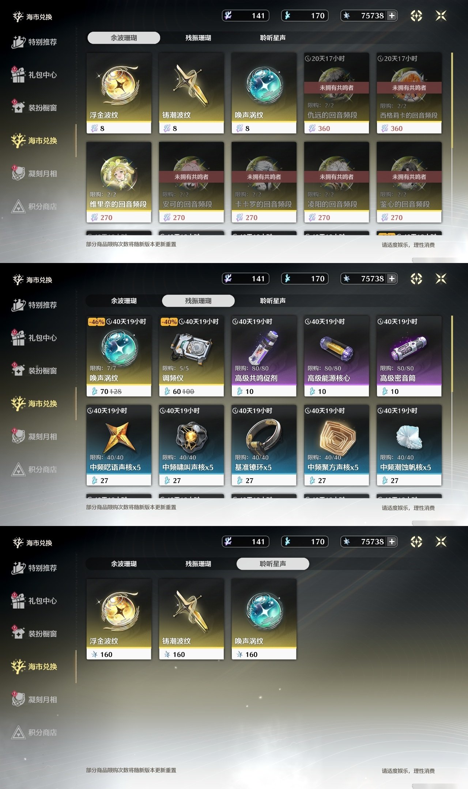Click the highlighted 聆听星声 tab
Image resolution: width=468 pixels, height=789 pixels.
273,564
